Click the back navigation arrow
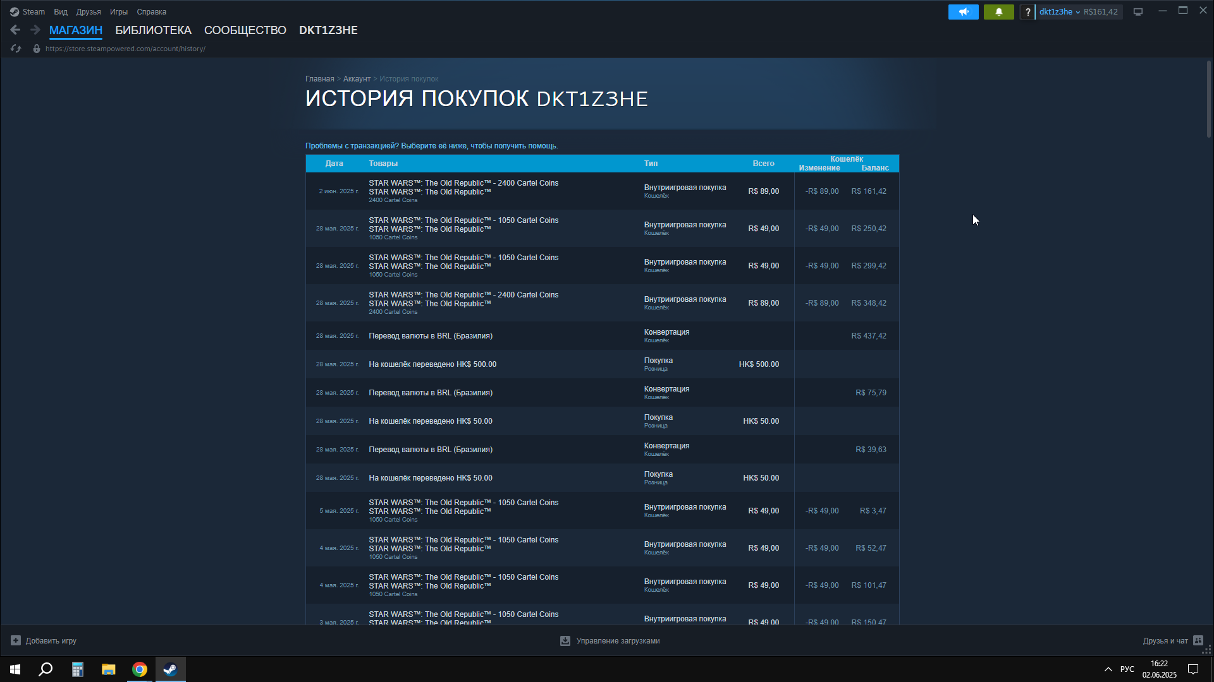The height and width of the screenshot is (682, 1214). point(15,30)
